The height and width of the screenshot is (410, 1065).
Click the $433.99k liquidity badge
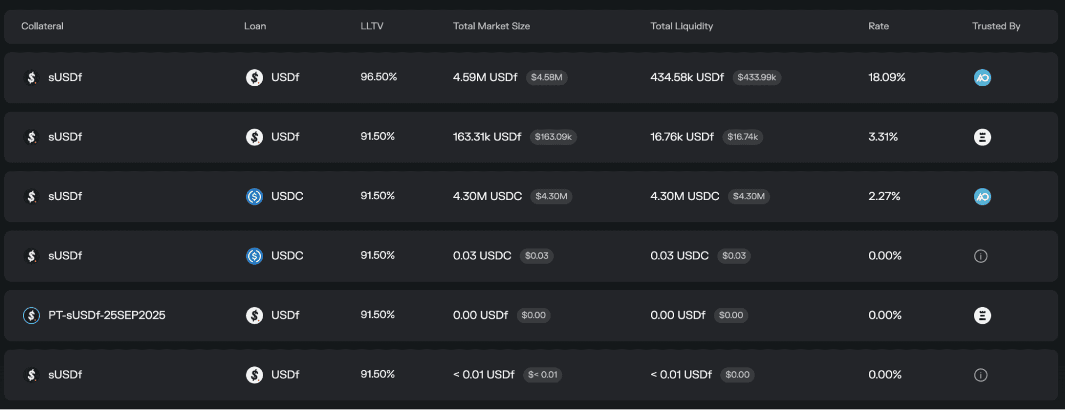(757, 77)
